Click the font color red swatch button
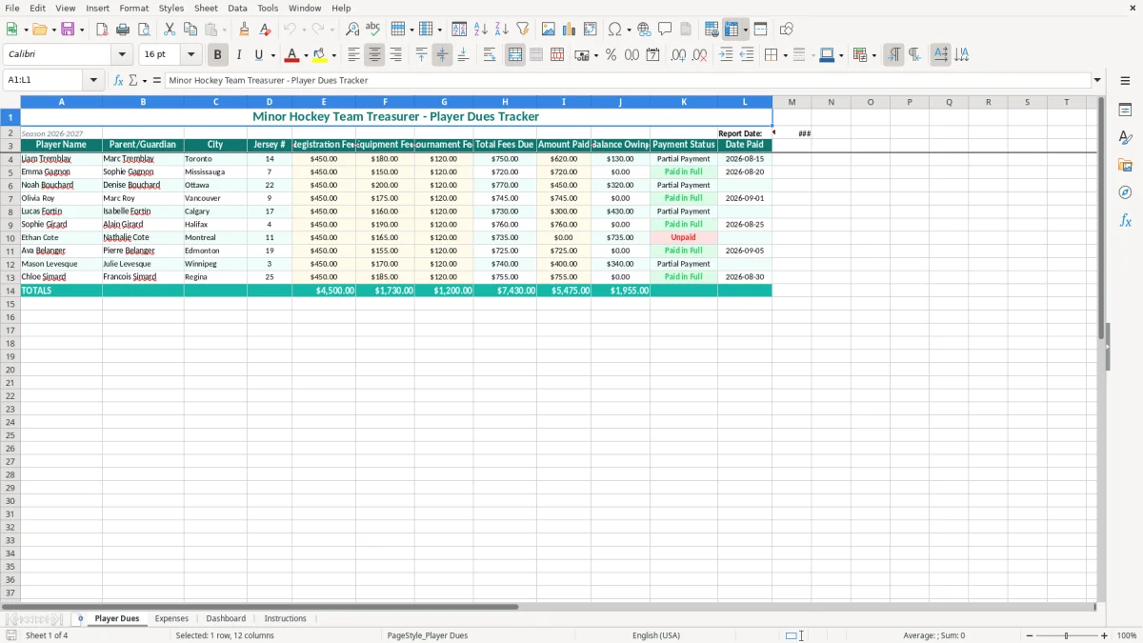This screenshot has width=1143, height=643. point(293,55)
